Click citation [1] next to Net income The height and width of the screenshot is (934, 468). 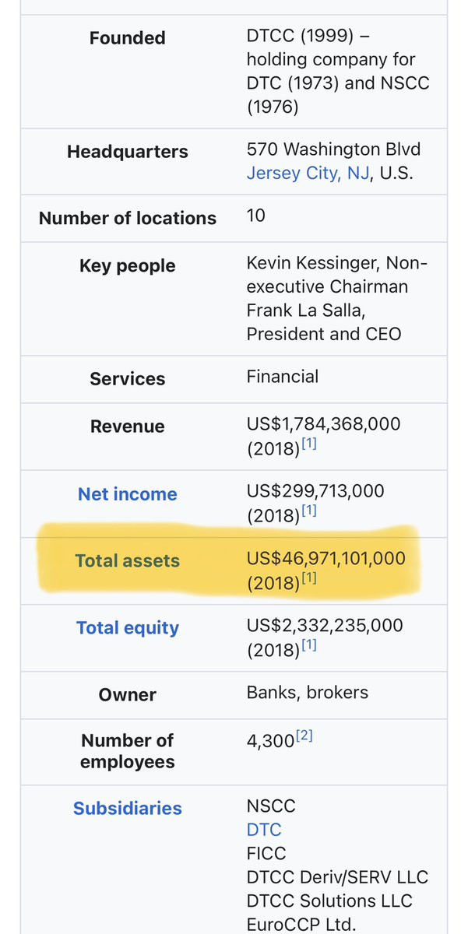click(309, 511)
